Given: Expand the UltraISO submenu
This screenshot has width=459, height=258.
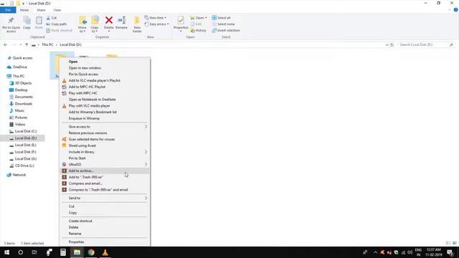Looking at the screenshot, I should (x=105, y=164).
